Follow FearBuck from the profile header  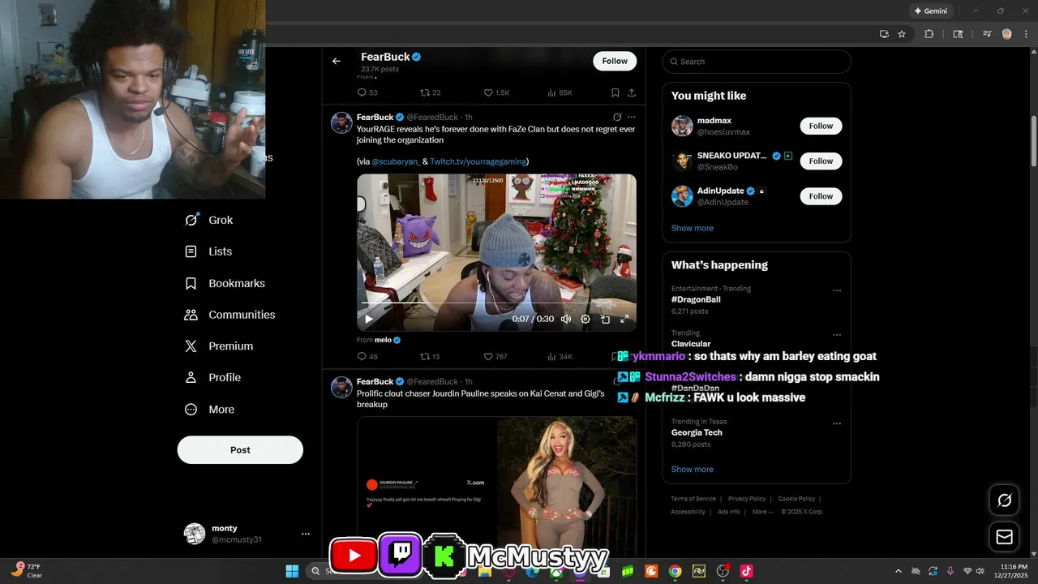(x=615, y=61)
